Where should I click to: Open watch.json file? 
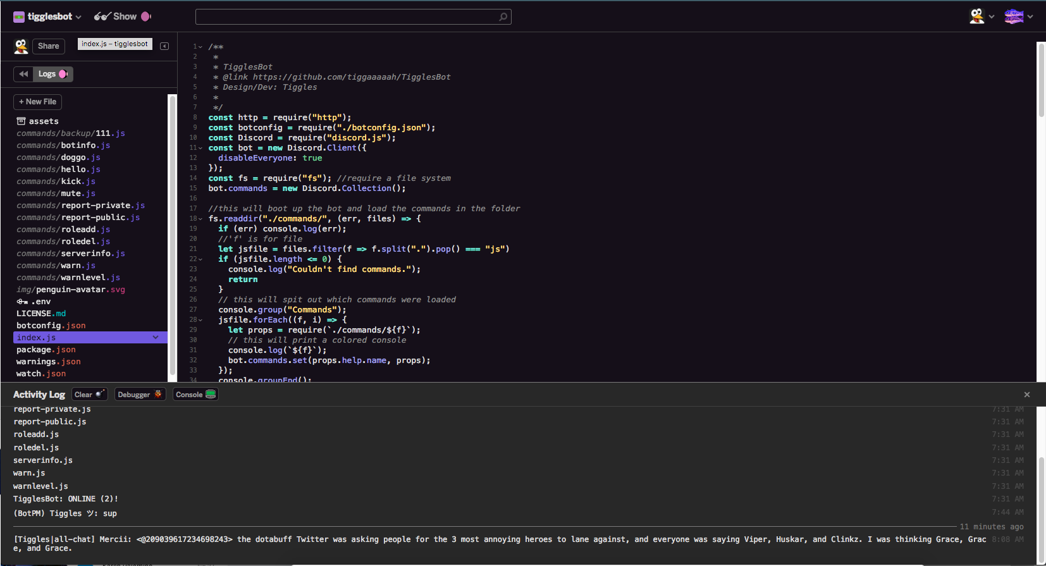point(41,374)
